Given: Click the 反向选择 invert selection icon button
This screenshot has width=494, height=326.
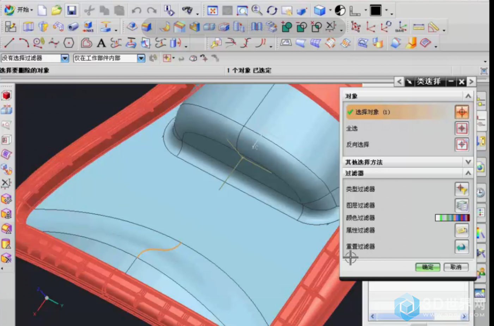Looking at the screenshot, I should point(462,145).
